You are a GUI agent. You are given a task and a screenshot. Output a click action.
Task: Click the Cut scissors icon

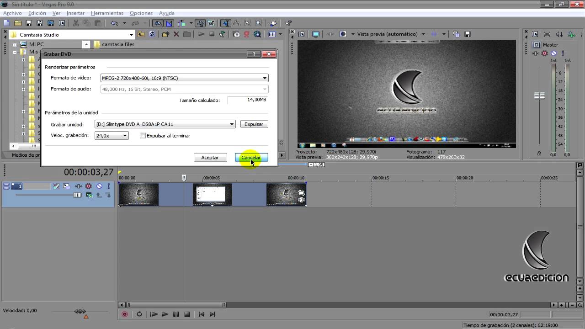click(76, 23)
